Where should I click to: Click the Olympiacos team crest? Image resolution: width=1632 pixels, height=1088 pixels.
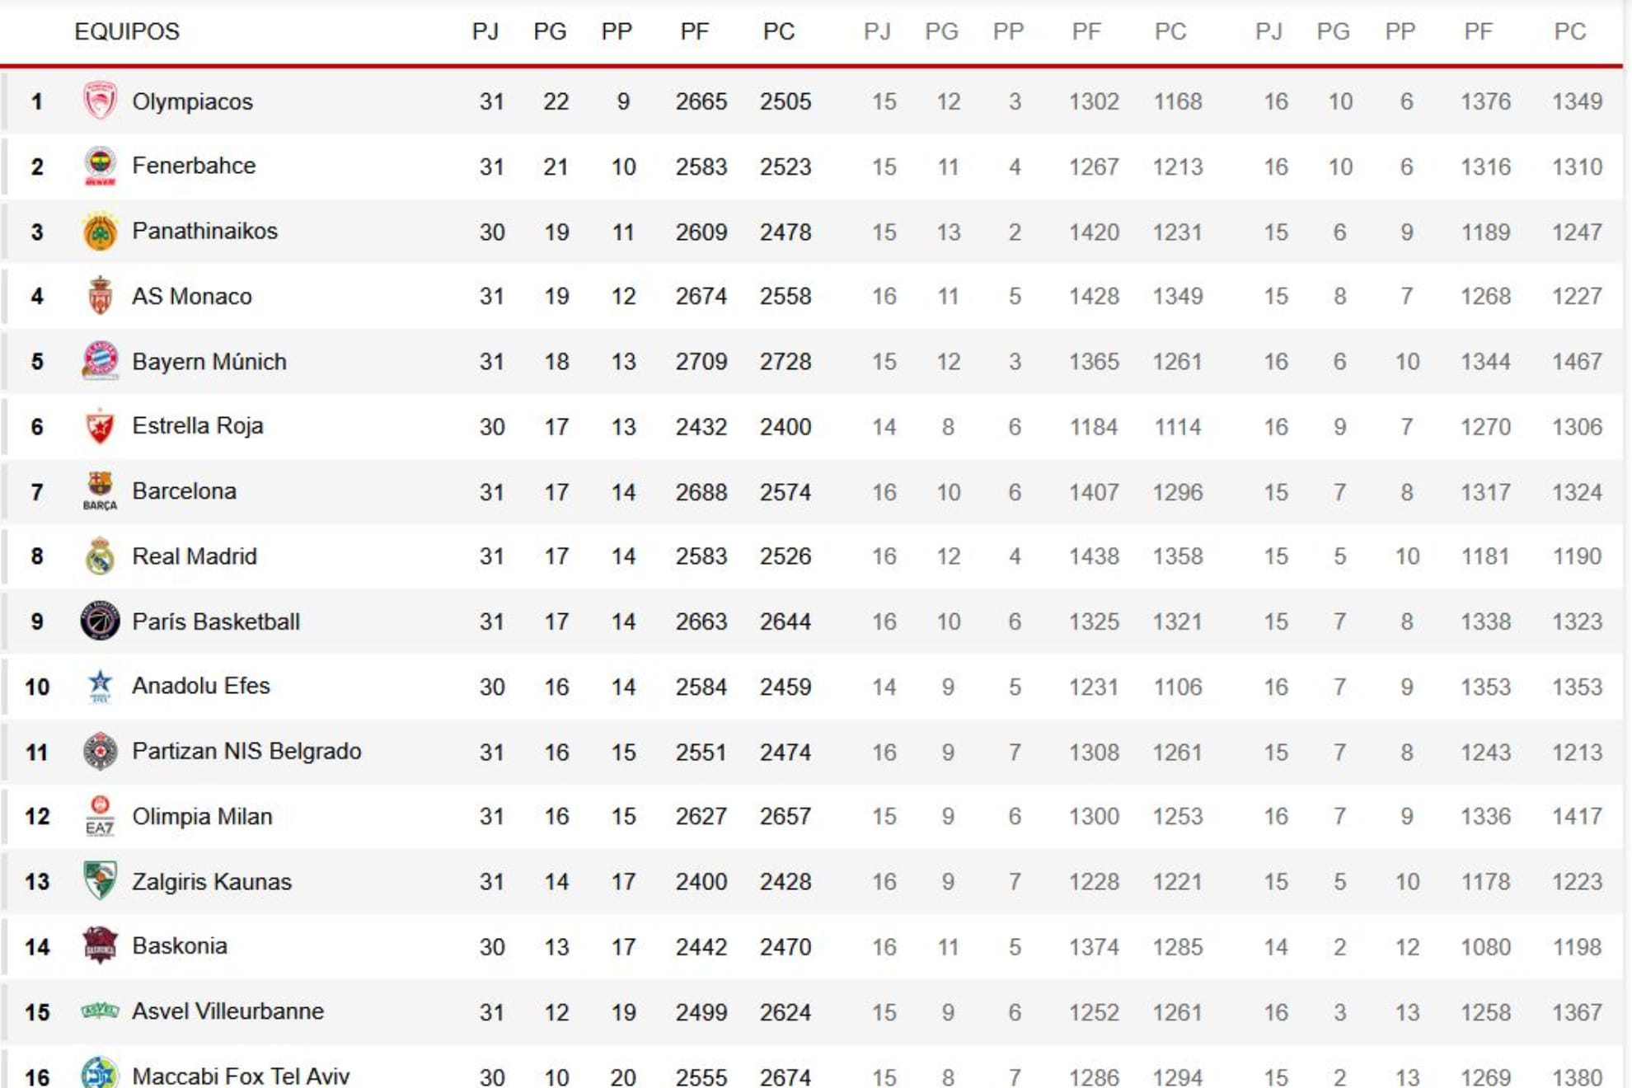coord(100,101)
